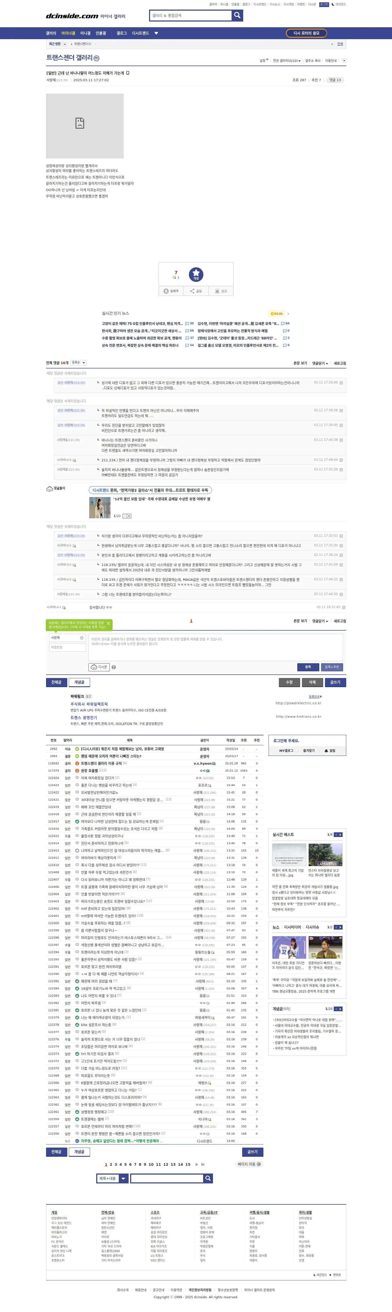
Task: Click the 삭제 delete button below comments
Action: tap(312, 682)
